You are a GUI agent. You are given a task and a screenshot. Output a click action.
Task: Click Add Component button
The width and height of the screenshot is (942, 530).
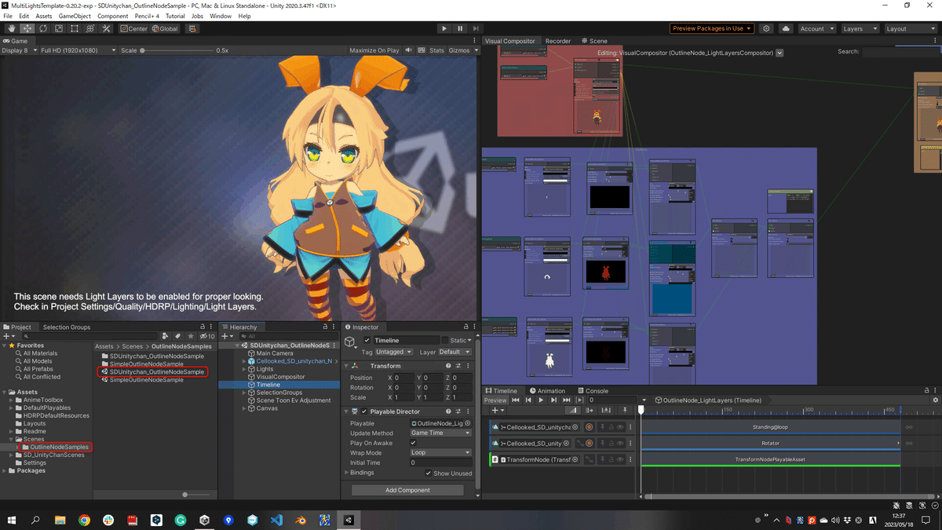coord(407,490)
